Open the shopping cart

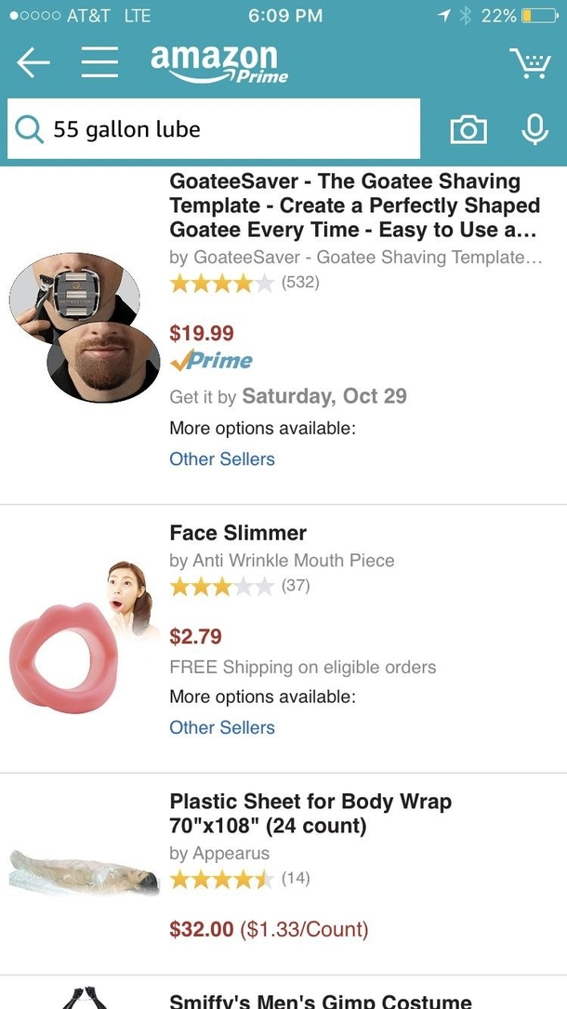click(x=530, y=63)
